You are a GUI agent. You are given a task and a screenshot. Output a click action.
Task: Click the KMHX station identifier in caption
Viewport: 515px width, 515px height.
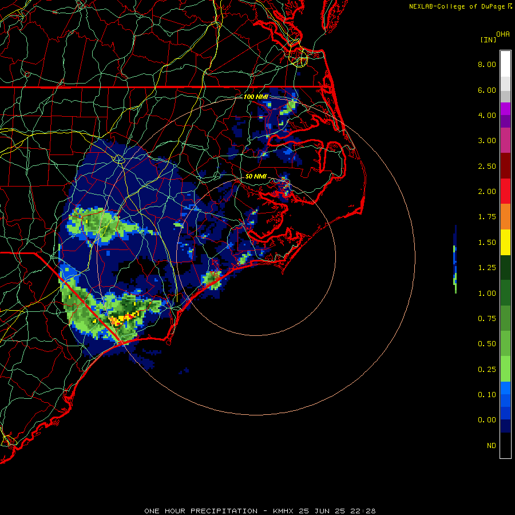coord(284,511)
